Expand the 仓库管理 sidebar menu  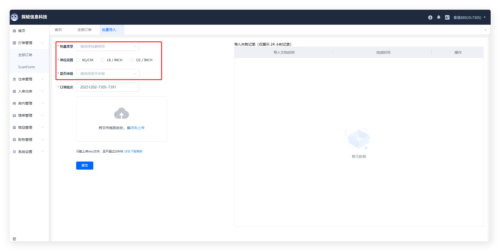(x=28, y=79)
